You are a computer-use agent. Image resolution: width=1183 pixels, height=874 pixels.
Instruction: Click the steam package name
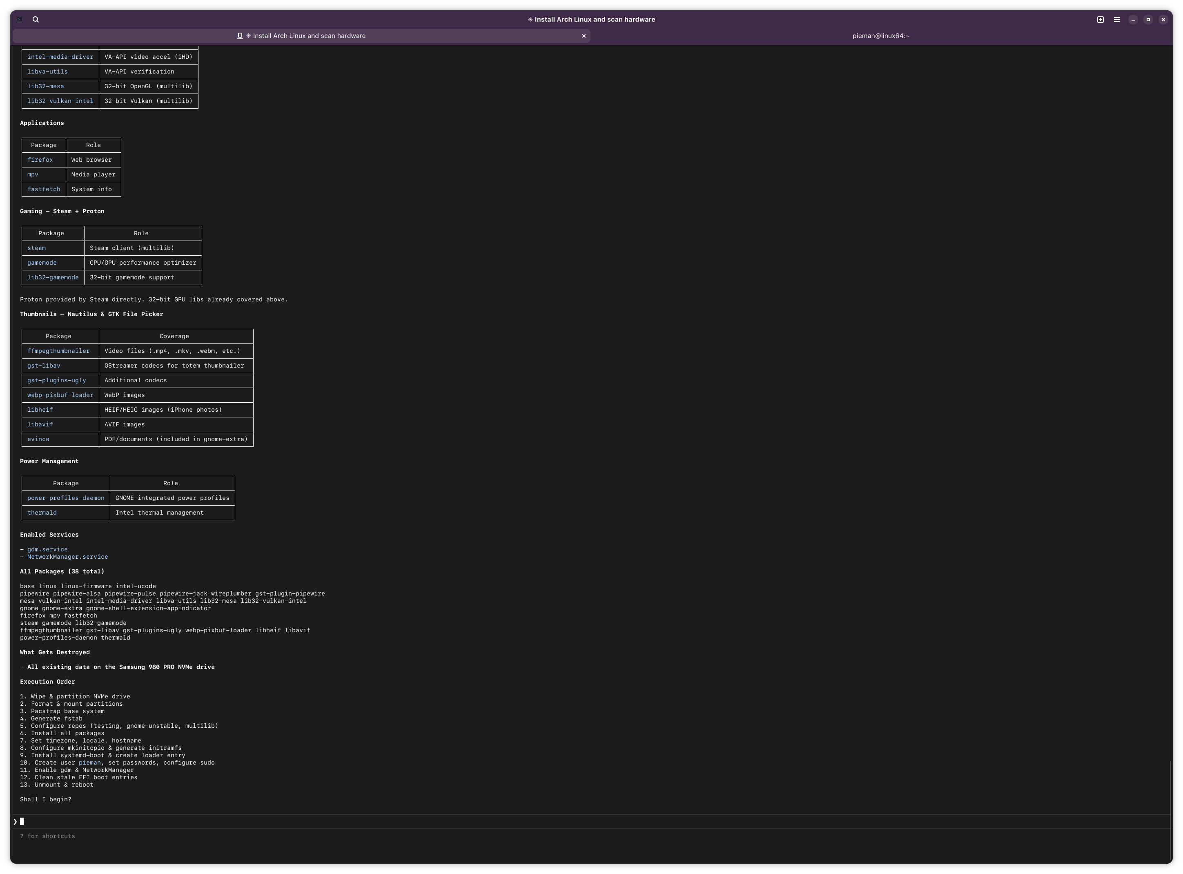tap(36, 248)
